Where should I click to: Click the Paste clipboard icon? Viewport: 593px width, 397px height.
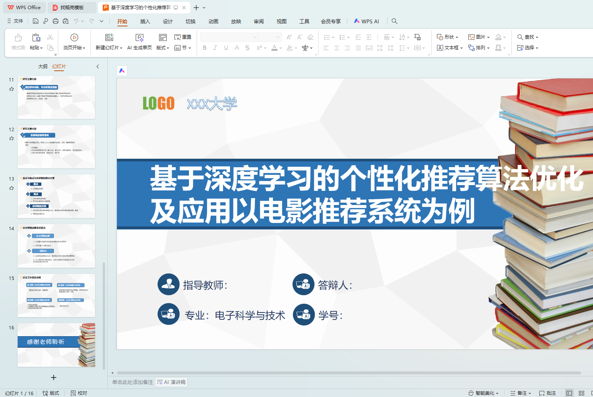coord(36,37)
